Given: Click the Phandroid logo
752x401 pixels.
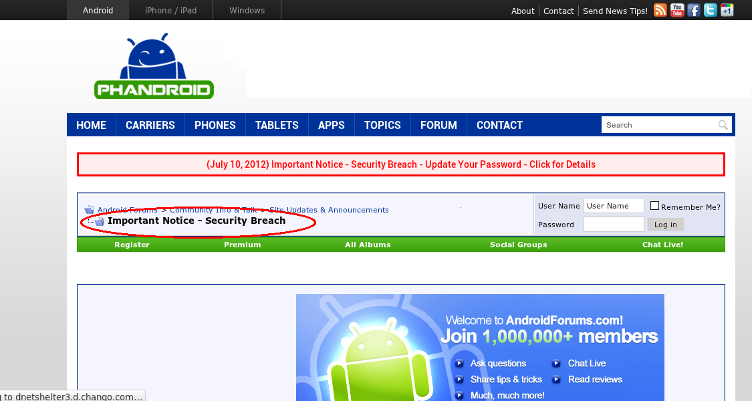Looking at the screenshot, I should point(154,65).
